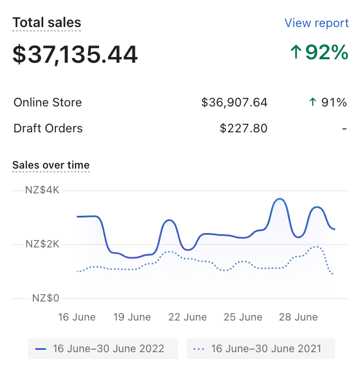
Task: Click the 22 June axis label
Action: point(188,317)
